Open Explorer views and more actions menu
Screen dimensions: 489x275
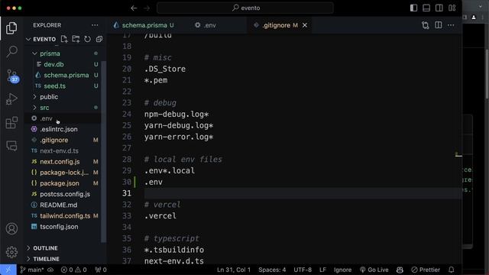pyautogui.click(x=95, y=25)
